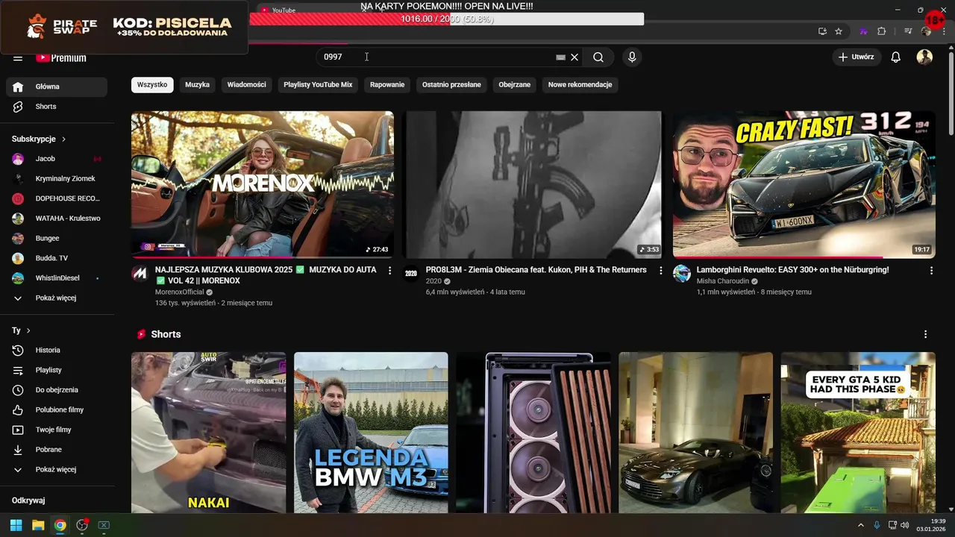Image resolution: width=955 pixels, height=537 pixels.
Task: Play Lamborghini Revuelto CRAZY FAST thumbnail
Action: [x=804, y=184]
